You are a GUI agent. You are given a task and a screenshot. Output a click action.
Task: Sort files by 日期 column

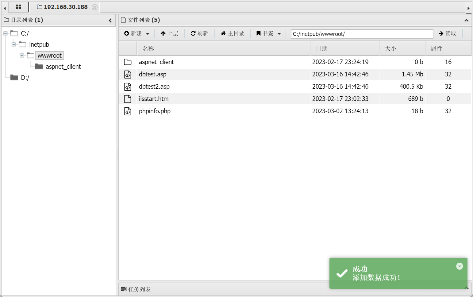(345, 48)
